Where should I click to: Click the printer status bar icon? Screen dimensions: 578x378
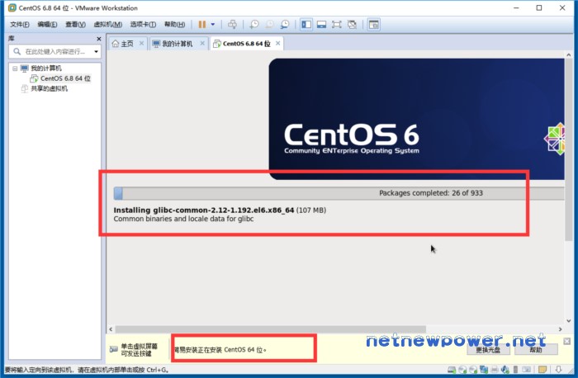495,370
